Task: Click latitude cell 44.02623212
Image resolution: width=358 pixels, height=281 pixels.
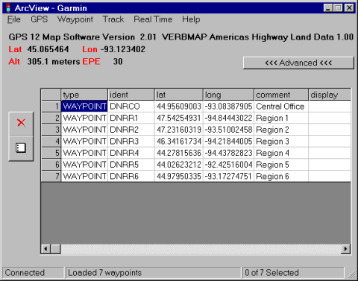Action: point(179,165)
